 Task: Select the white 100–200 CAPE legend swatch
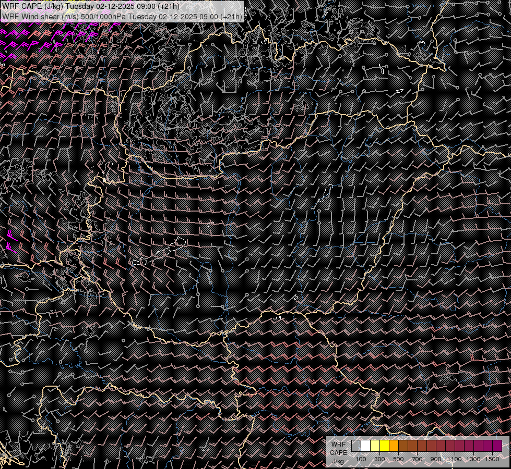tap(366, 446)
